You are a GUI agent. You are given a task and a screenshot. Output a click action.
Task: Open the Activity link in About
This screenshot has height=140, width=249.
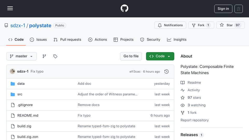pyautogui.click(x=193, y=90)
